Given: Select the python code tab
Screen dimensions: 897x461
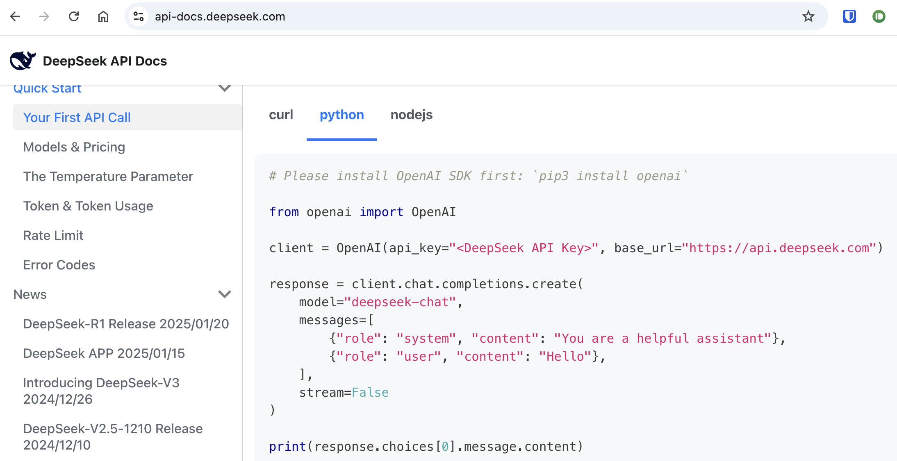Looking at the screenshot, I should click(x=342, y=115).
